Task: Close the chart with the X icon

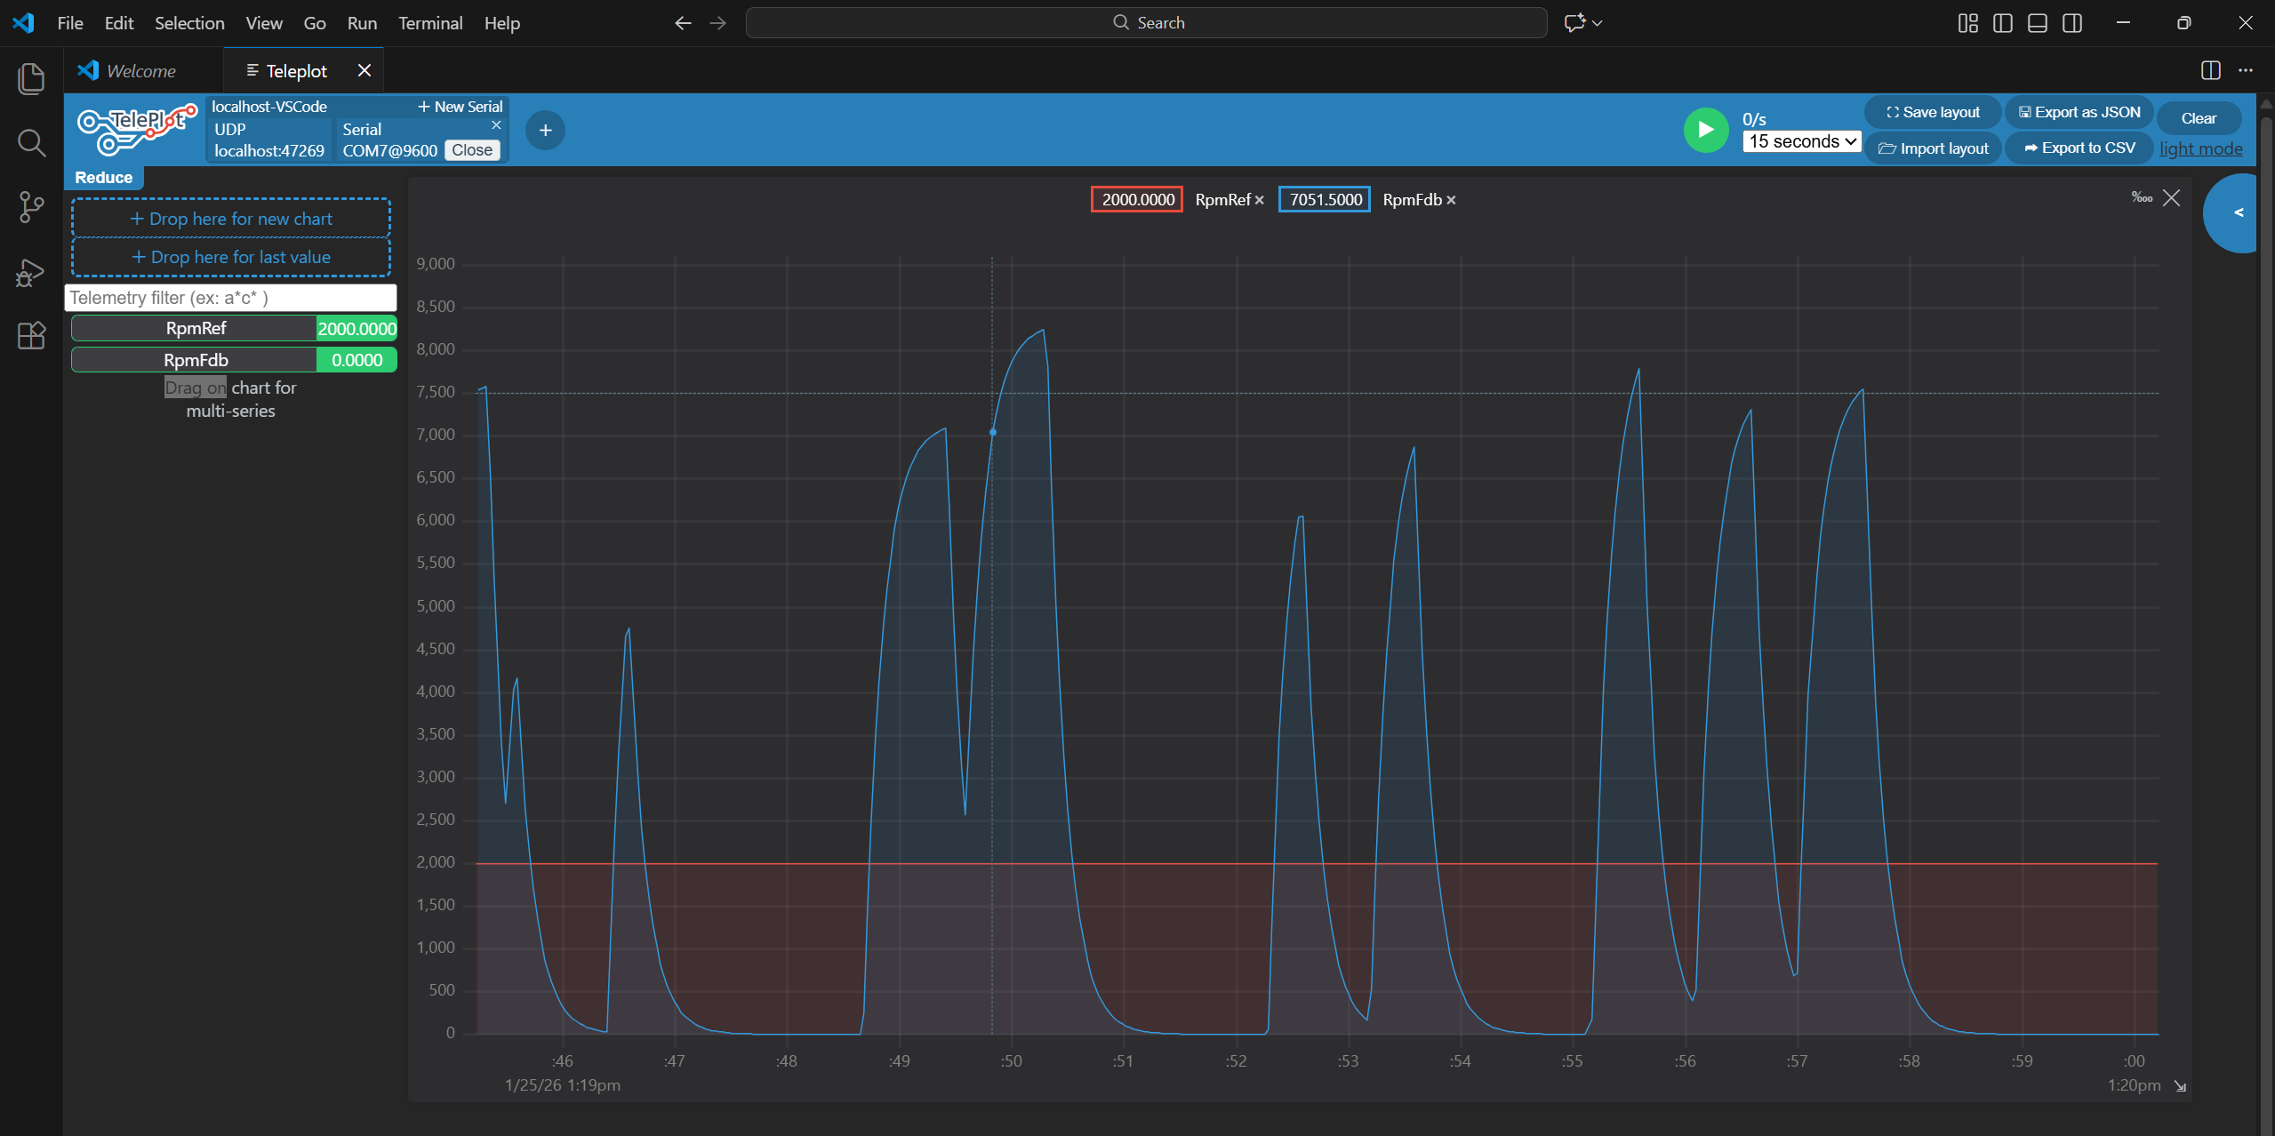Action: pyautogui.click(x=2171, y=197)
